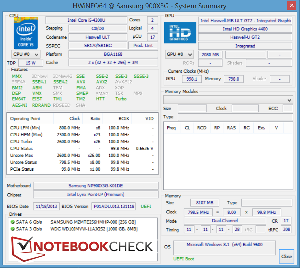Click the RAS column header

pos(231,128)
